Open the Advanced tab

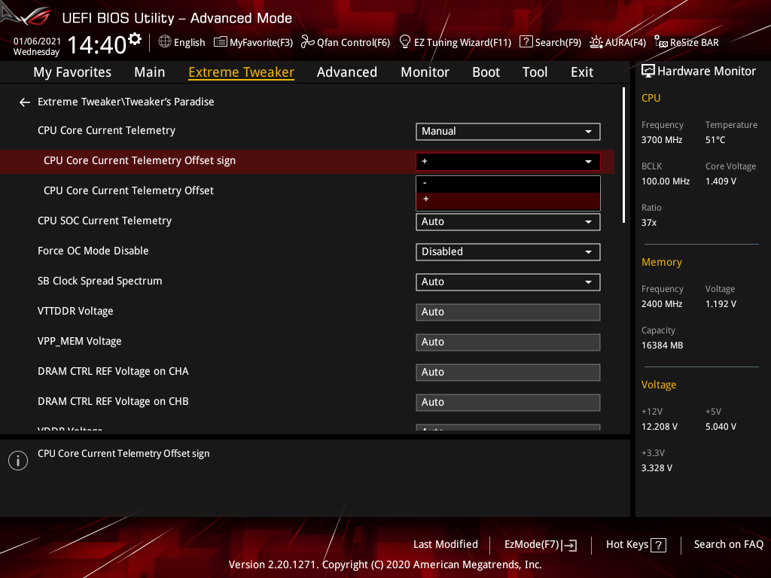point(346,72)
